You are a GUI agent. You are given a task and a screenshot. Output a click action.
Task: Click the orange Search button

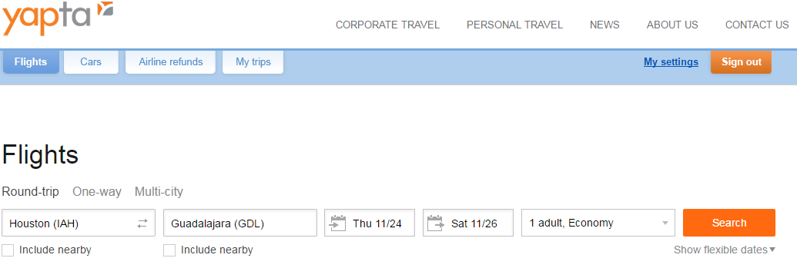pos(729,223)
